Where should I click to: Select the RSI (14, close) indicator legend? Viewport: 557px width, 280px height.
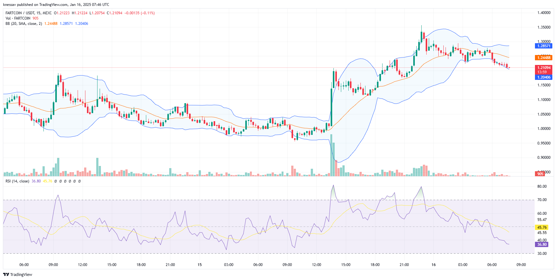pyautogui.click(x=17, y=181)
